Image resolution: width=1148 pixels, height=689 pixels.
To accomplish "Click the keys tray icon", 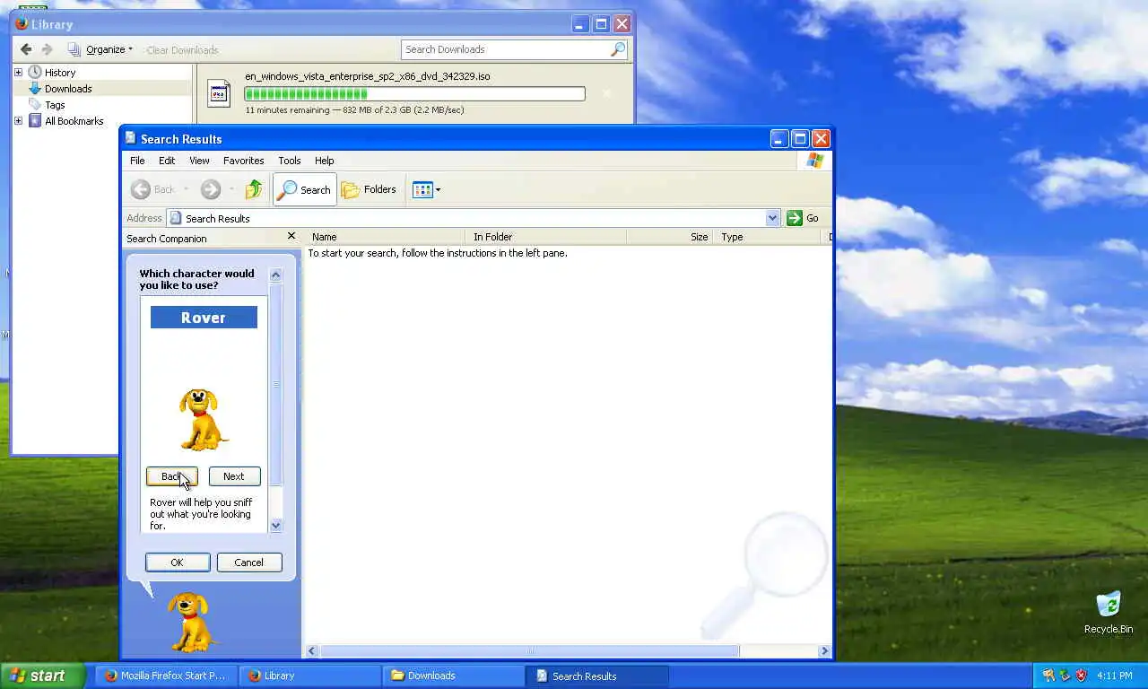I will [1048, 676].
